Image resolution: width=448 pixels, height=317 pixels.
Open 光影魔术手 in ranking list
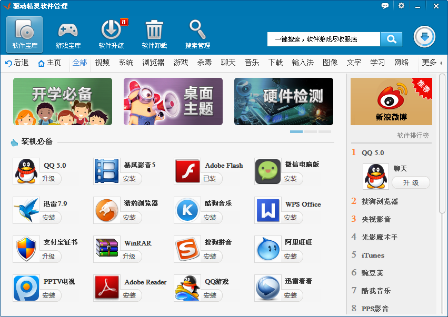pyautogui.click(x=380, y=237)
